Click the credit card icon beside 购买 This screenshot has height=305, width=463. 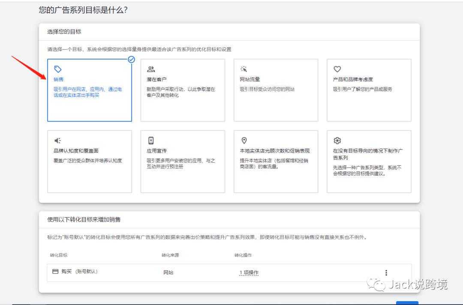[55, 272]
